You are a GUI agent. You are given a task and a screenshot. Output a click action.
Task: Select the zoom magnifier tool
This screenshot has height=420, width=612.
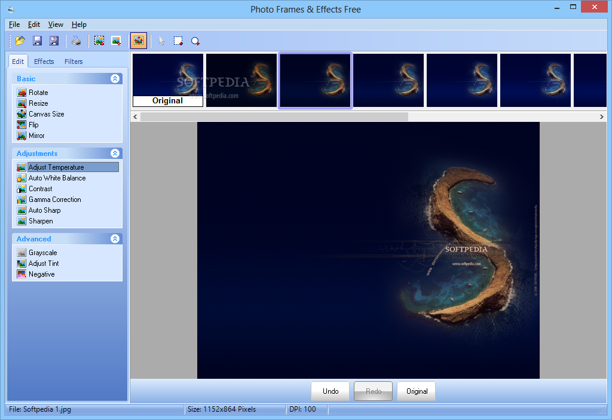tap(195, 41)
